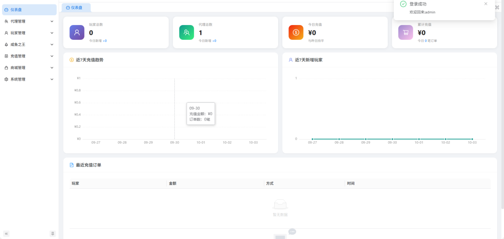Click the 玩家总数 card value 0
The height and width of the screenshot is (239, 504).
point(91,33)
